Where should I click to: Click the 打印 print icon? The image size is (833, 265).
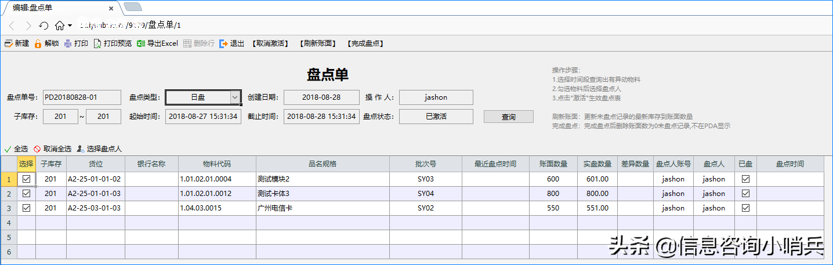pos(68,43)
